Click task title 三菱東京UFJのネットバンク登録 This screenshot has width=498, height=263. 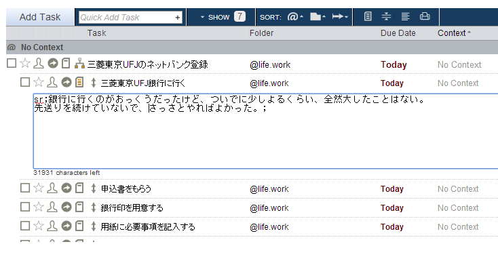[x=148, y=64]
